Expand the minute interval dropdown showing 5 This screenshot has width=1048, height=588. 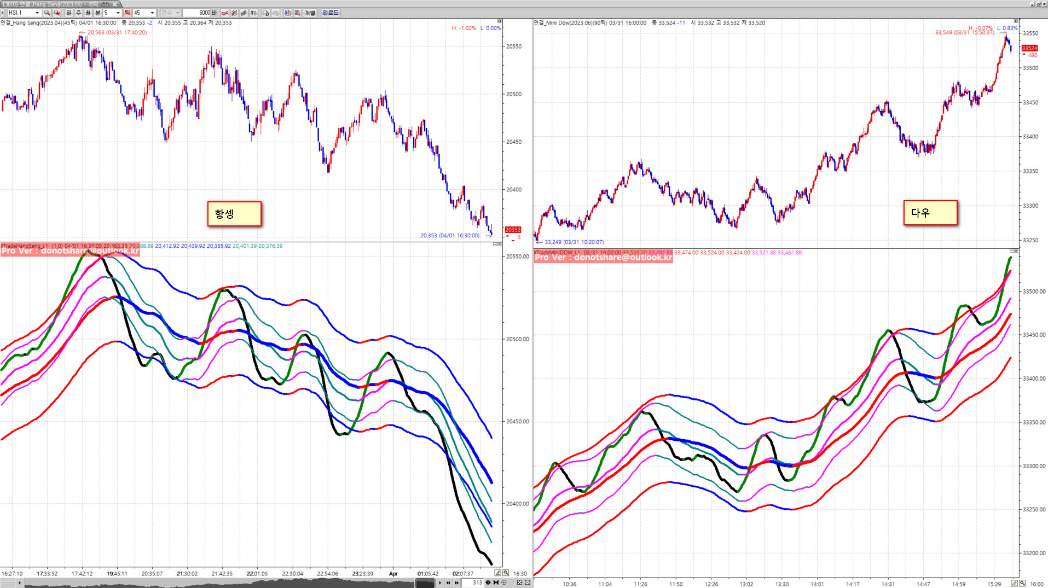point(118,13)
